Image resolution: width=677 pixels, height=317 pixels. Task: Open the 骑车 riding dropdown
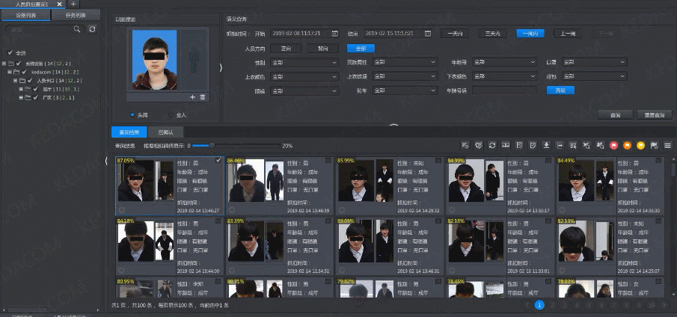point(405,91)
